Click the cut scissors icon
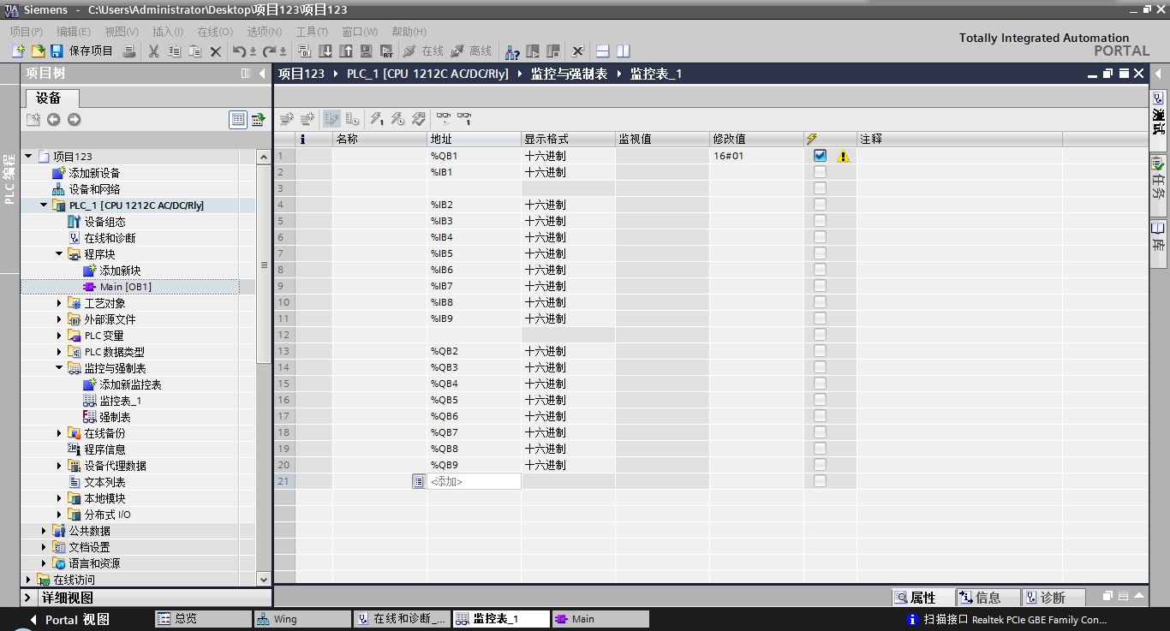The image size is (1170, 631). pyautogui.click(x=154, y=51)
